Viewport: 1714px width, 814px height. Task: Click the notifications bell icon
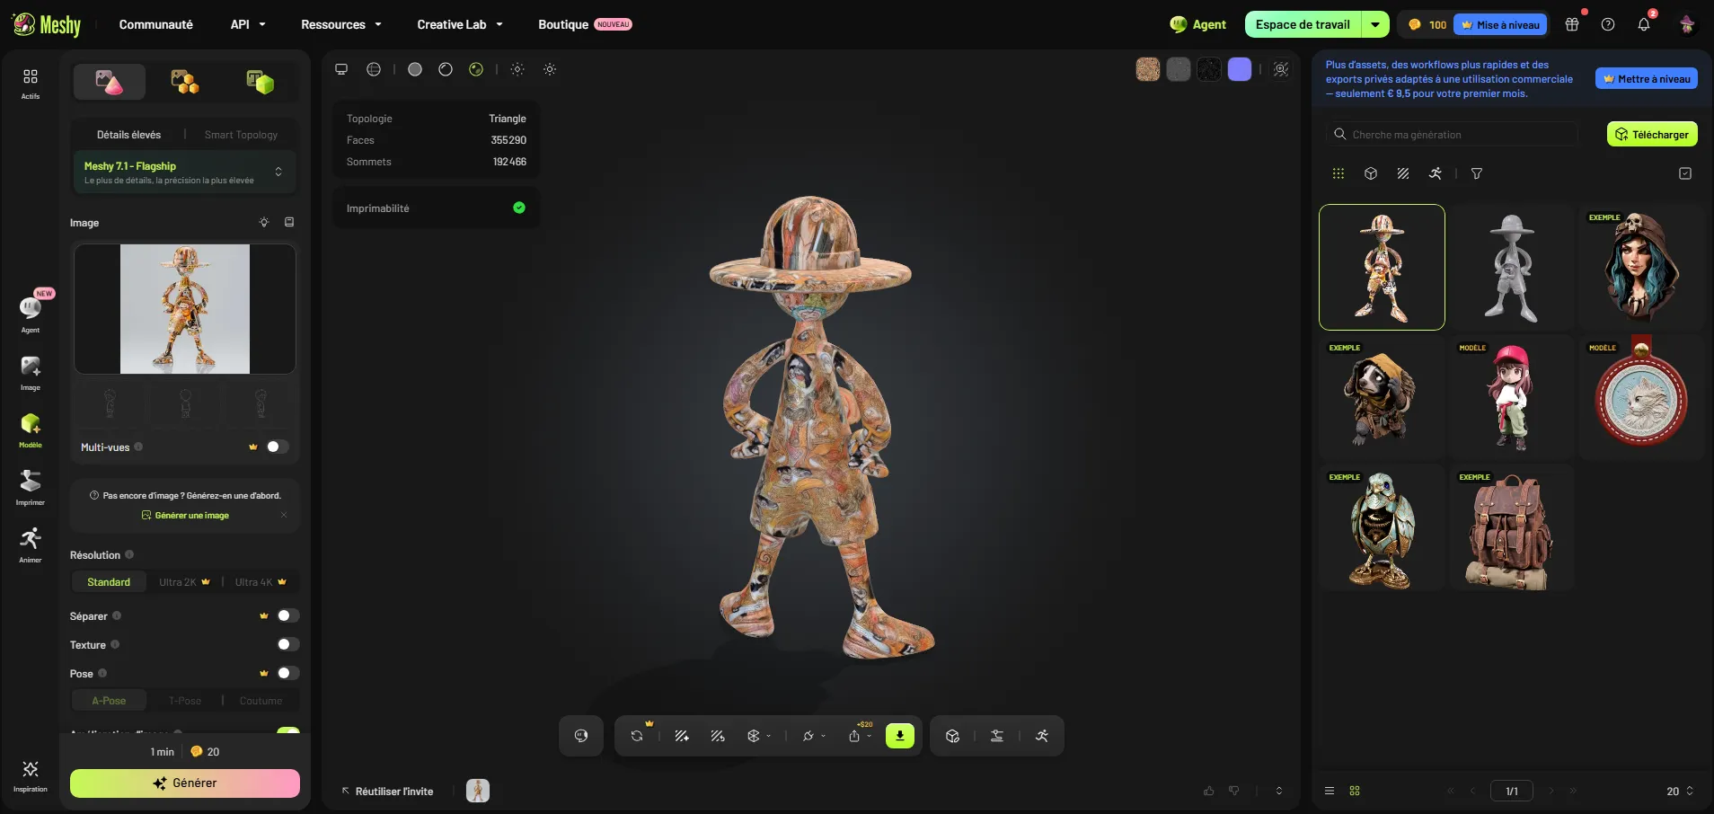pos(1644,24)
